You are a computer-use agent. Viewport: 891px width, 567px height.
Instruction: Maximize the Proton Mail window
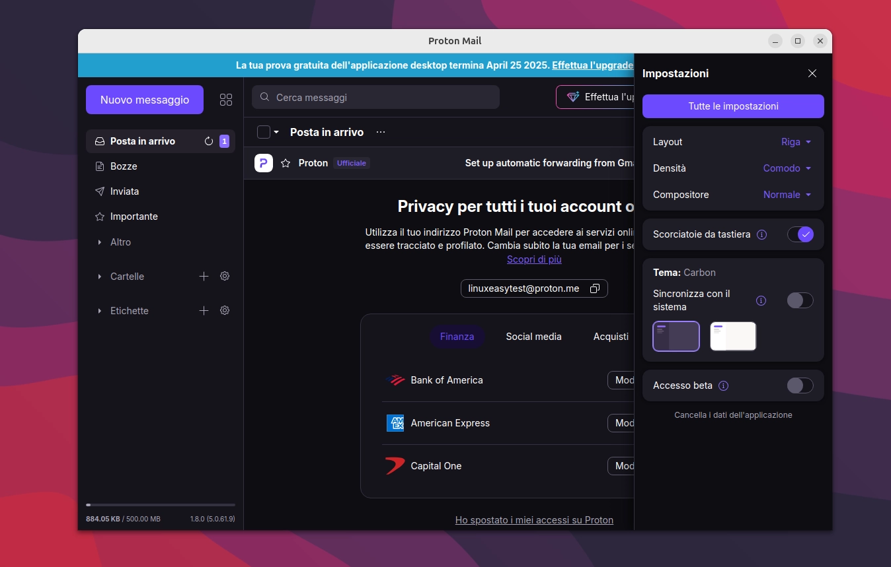798,41
